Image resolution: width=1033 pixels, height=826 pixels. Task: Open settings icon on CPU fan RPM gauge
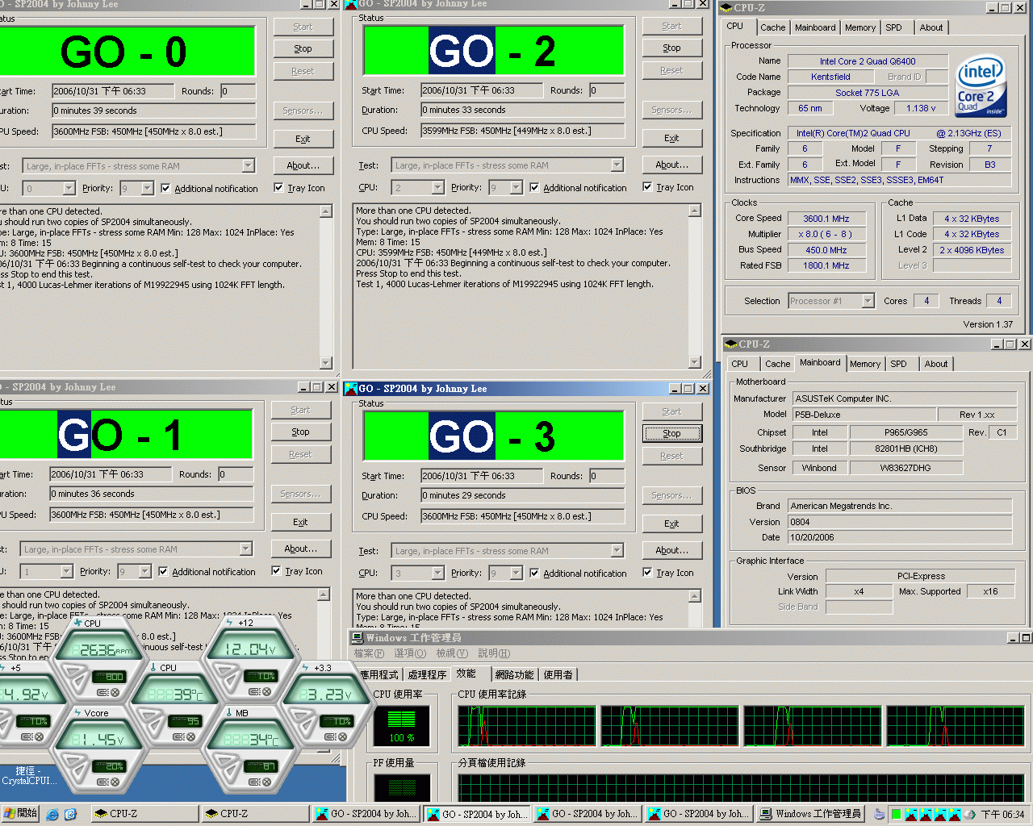104,693
